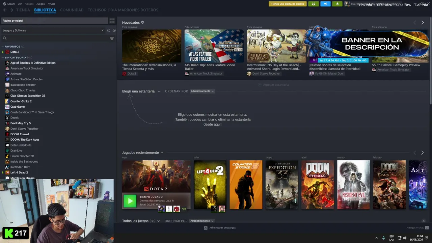Click the scroll-to-top double chevron icon
The width and height of the screenshot is (432, 243).
pos(424,221)
